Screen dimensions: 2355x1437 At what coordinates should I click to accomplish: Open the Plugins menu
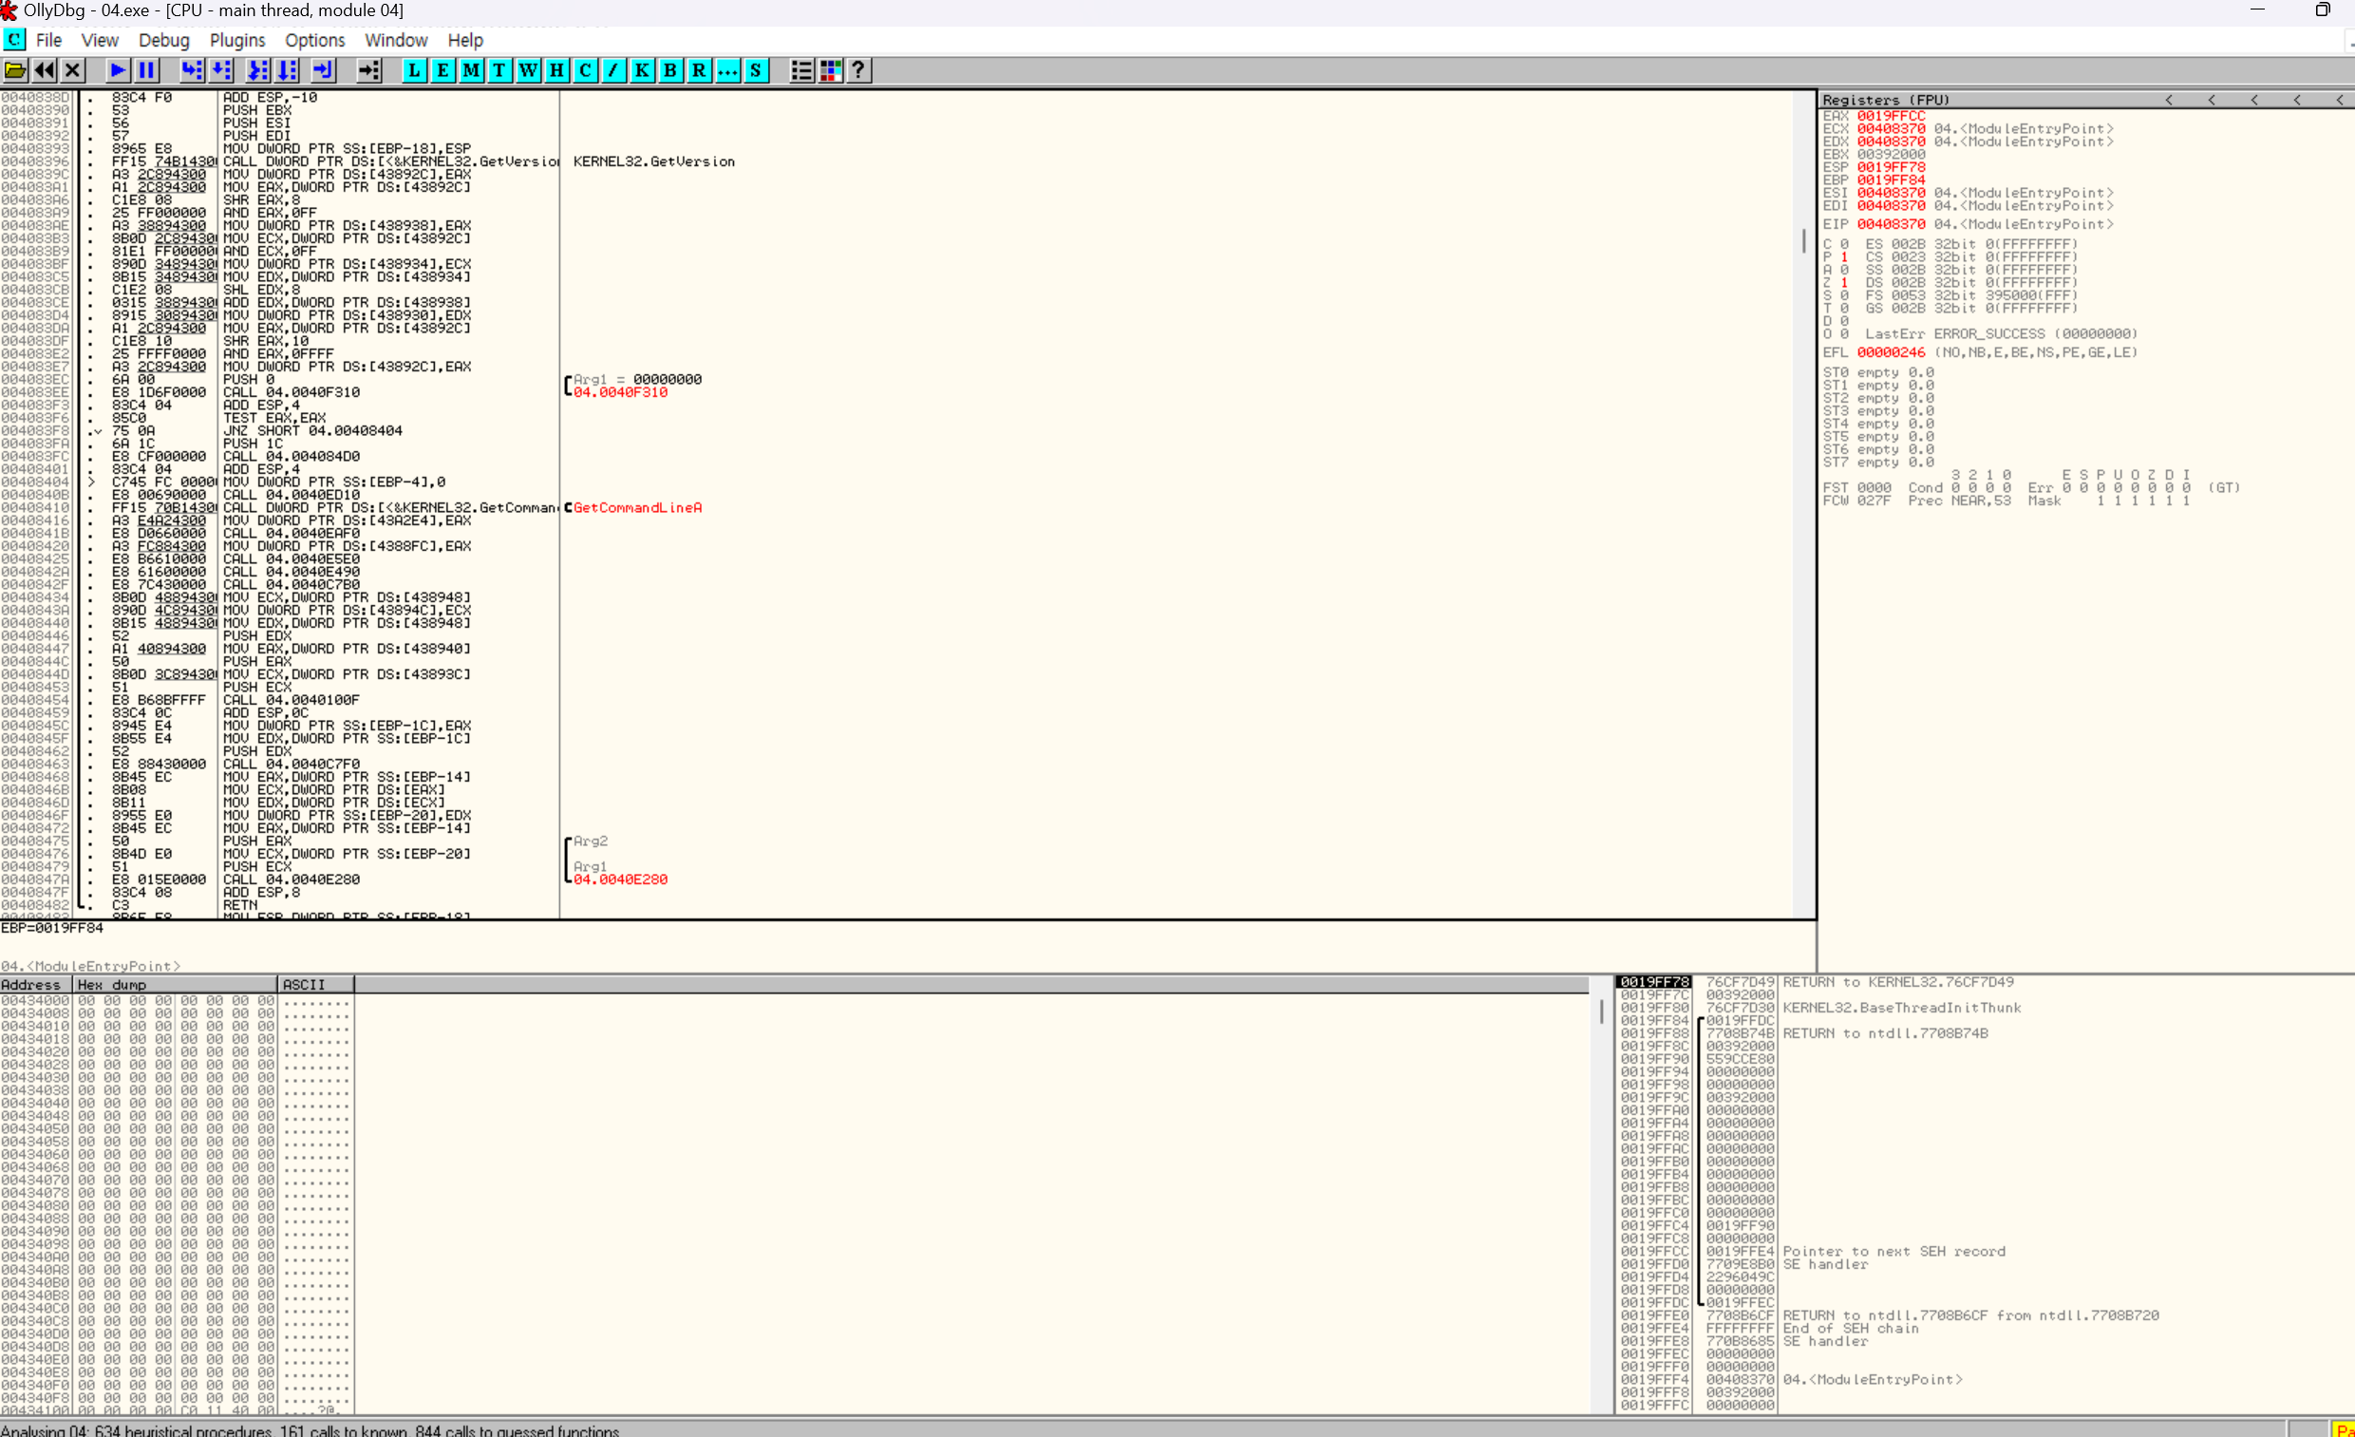237,40
